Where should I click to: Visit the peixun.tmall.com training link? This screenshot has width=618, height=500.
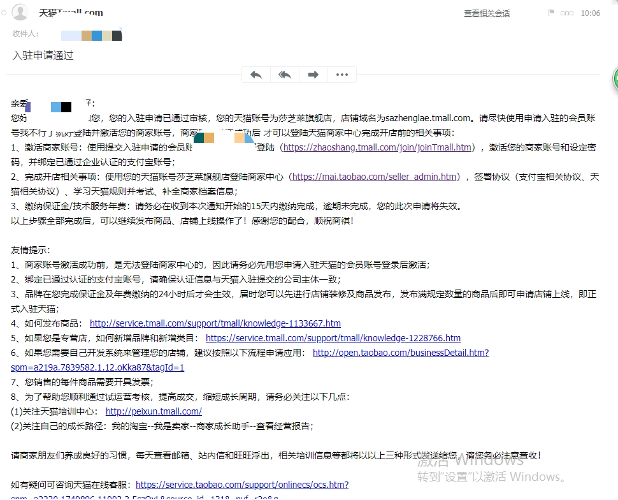154,411
